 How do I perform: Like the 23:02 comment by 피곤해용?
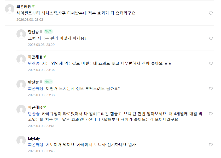(211, 13)
